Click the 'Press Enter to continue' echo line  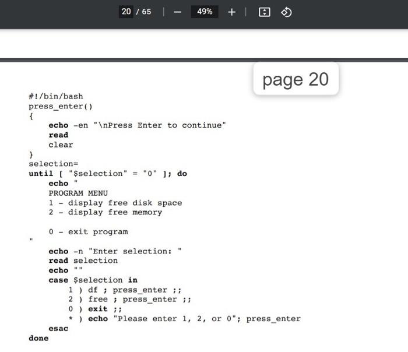point(137,125)
